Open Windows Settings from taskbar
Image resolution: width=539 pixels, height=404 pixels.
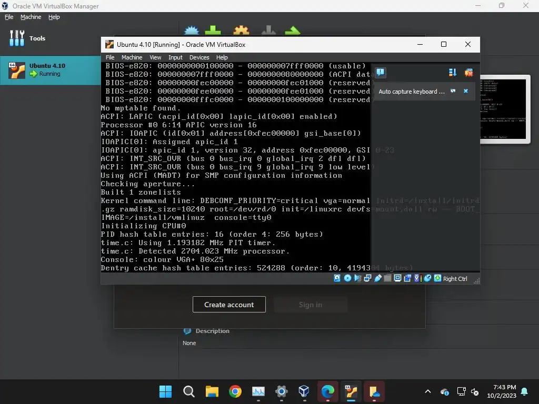tap(281, 391)
